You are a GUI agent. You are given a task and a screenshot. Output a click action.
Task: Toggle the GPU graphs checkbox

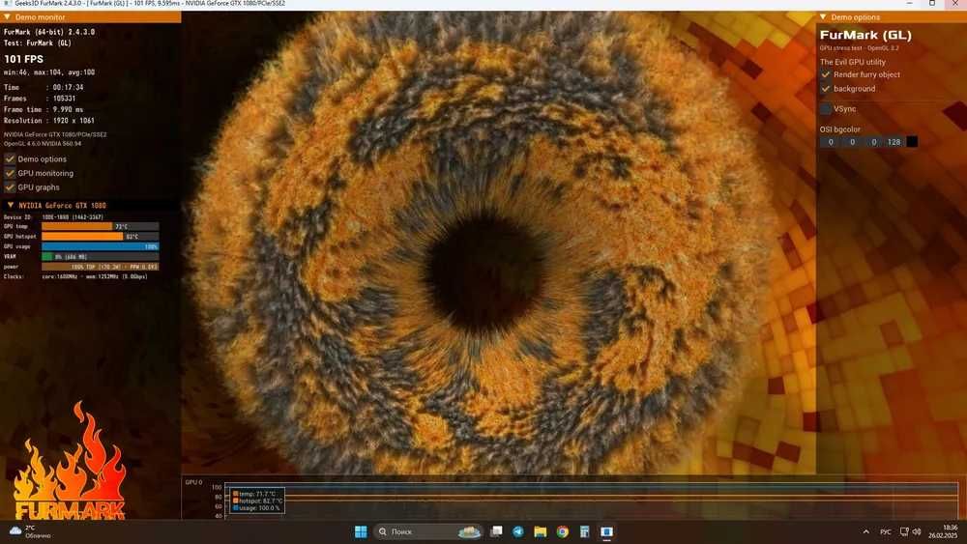[10, 187]
